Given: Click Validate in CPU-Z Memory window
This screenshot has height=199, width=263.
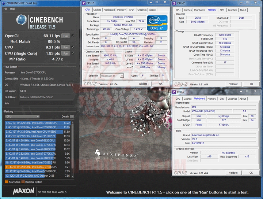Looking at the screenshot, I should pos(233,84).
